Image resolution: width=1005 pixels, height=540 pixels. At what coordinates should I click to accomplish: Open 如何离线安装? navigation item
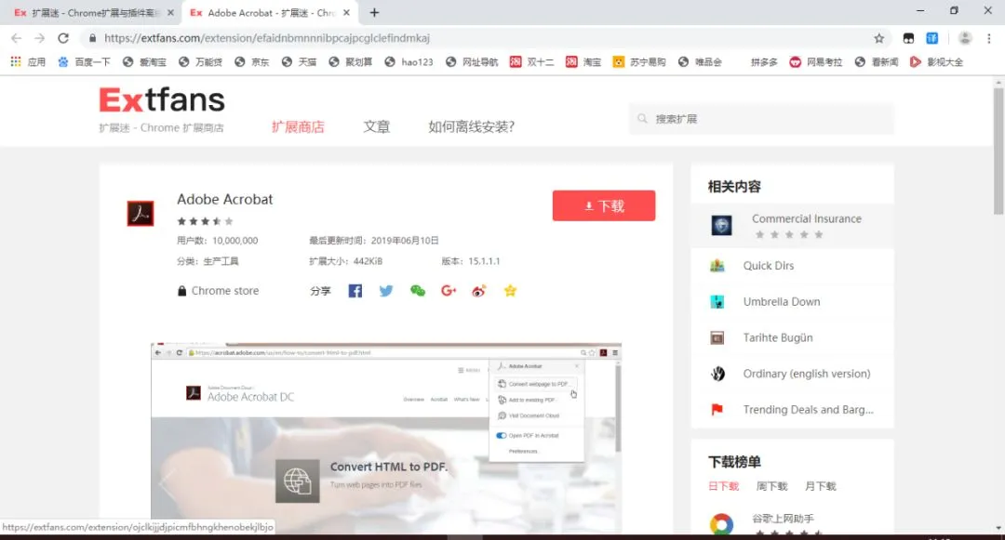[x=471, y=126]
